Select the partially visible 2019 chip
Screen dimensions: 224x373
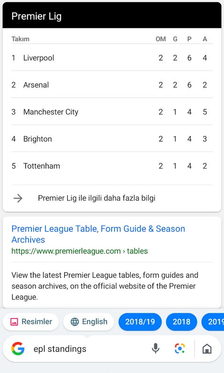click(x=213, y=322)
